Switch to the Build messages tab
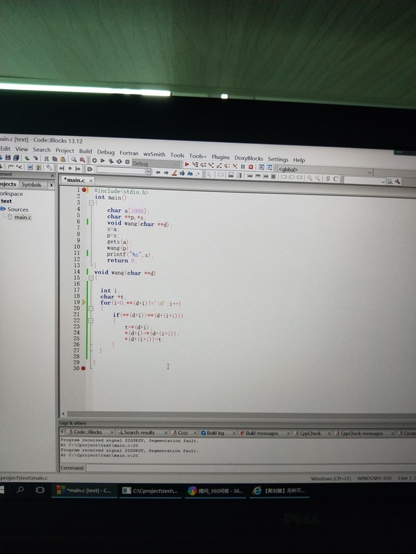Screen dimensions: 416x554 261,433
